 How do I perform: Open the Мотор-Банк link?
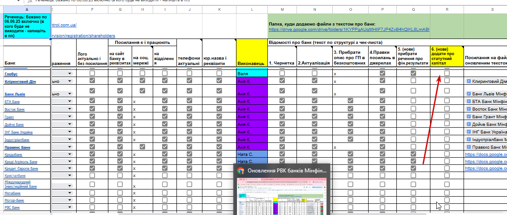[x=14, y=201]
